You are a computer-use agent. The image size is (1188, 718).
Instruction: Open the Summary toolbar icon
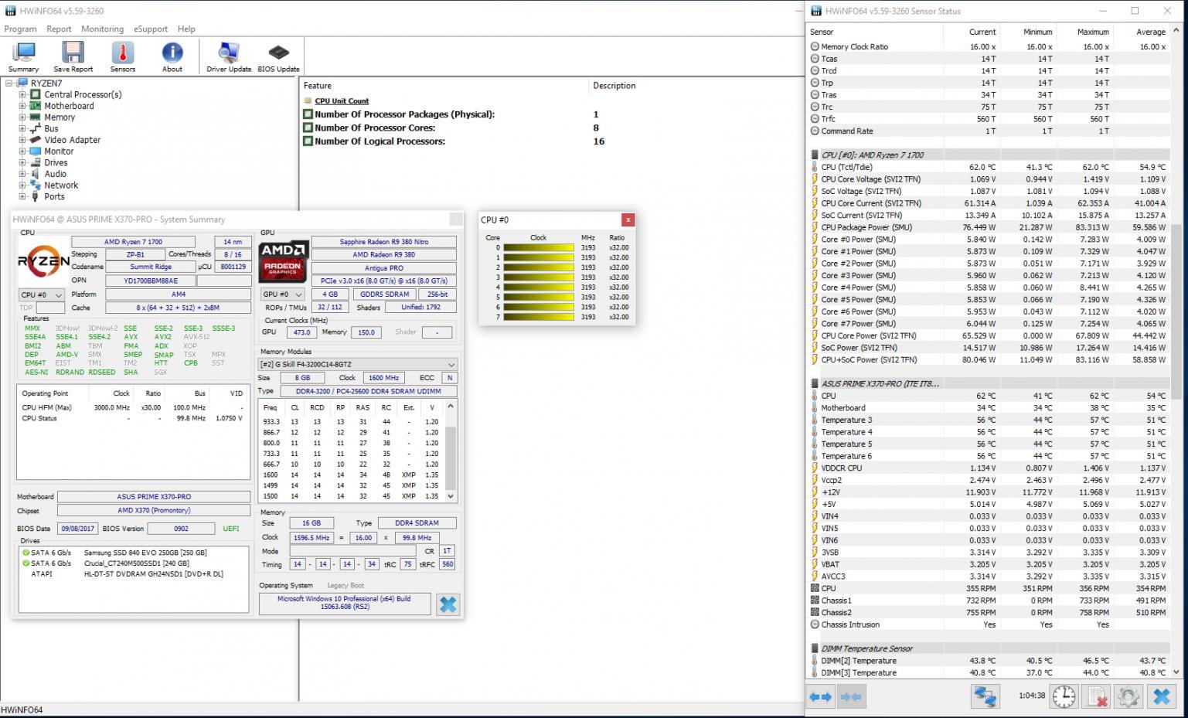pyautogui.click(x=23, y=57)
